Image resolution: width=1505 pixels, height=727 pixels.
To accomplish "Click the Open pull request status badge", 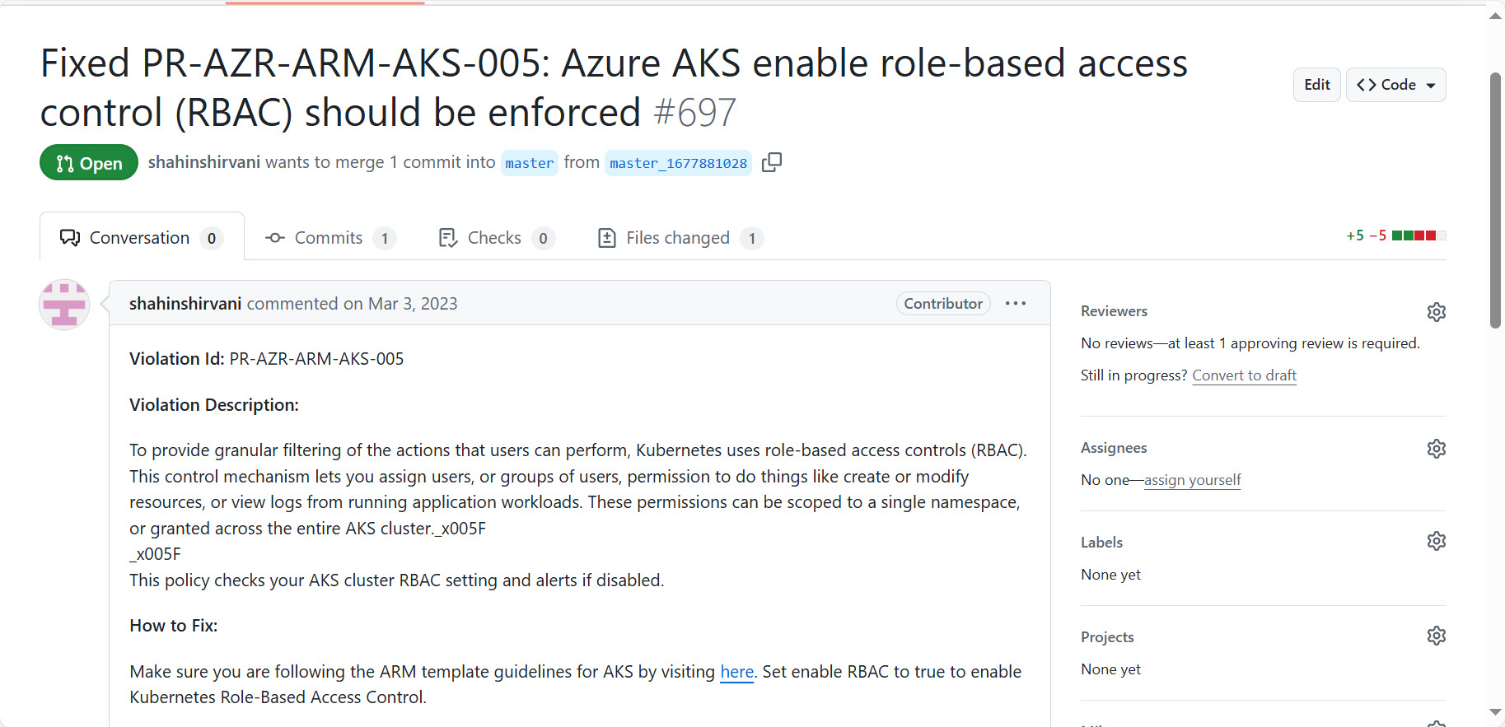I will point(89,163).
